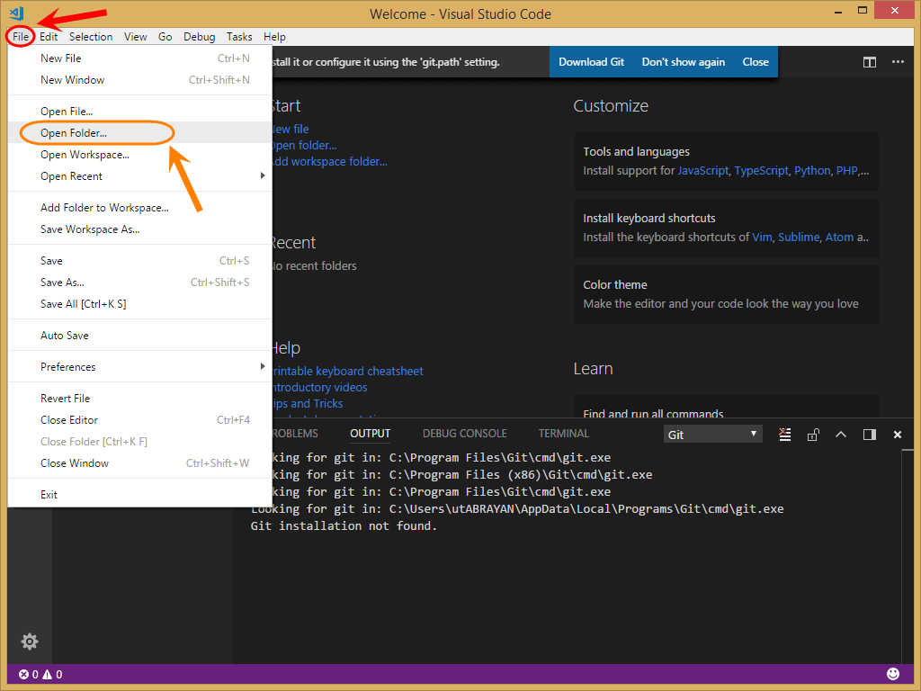Viewport: 921px width, 691px height.
Task: Choose New Window menu entry
Action: [x=139, y=80]
